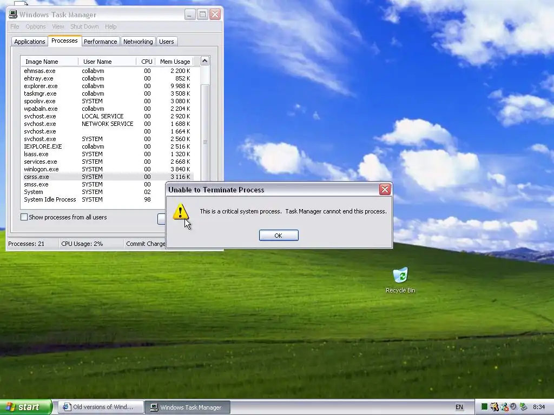The height and width of the screenshot is (415, 554).
Task: Click the Task Manager title bar icon
Action: (x=13, y=15)
